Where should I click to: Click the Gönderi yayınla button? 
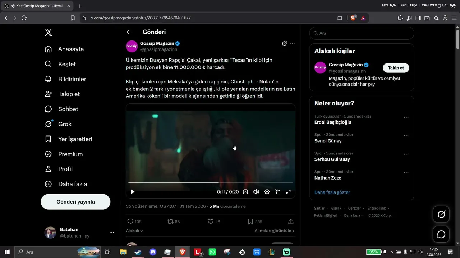tap(75, 202)
